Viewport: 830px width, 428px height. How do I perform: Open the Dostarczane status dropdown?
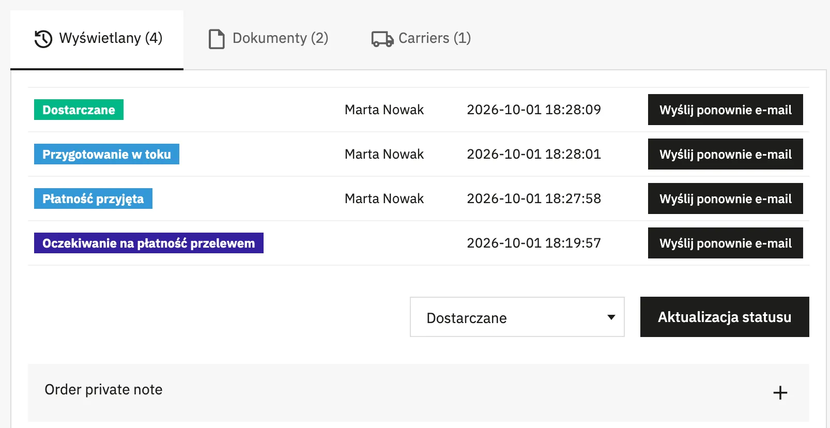pos(517,317)
